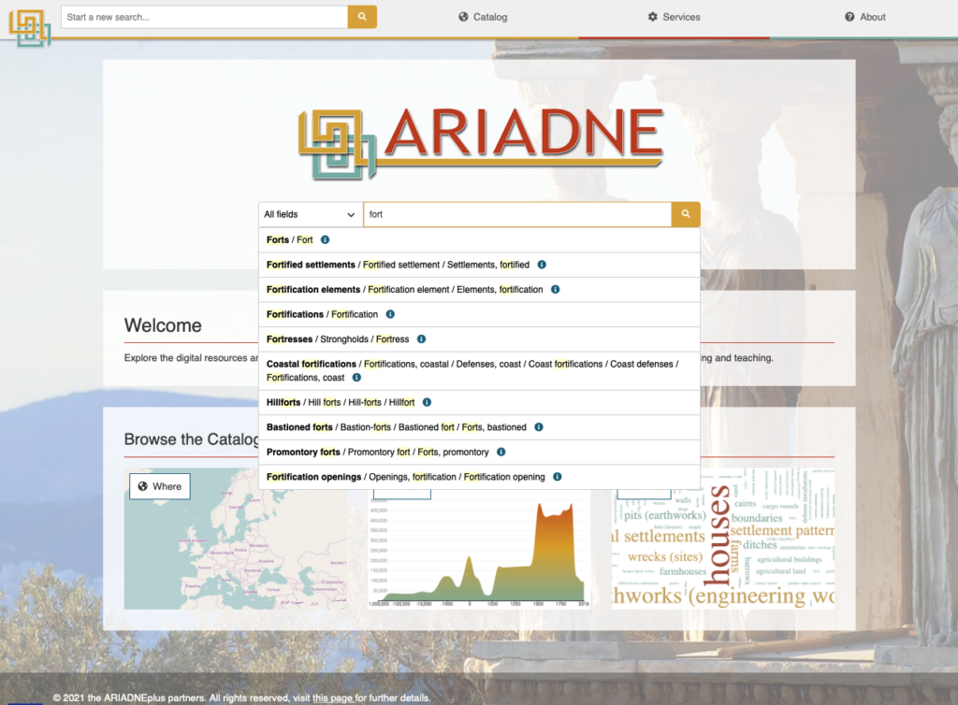
Task: Click the Where map button
Action: [159, 486]
